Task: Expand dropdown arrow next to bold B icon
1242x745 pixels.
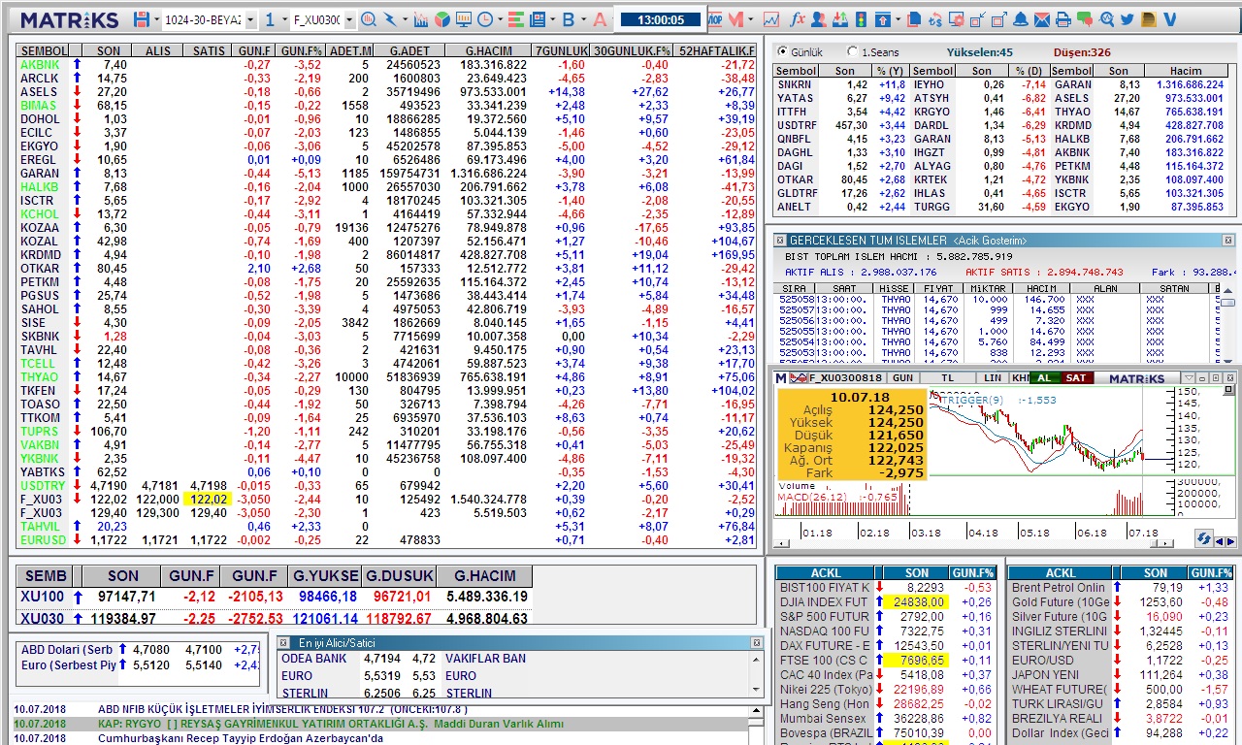Action: [584, 19]
